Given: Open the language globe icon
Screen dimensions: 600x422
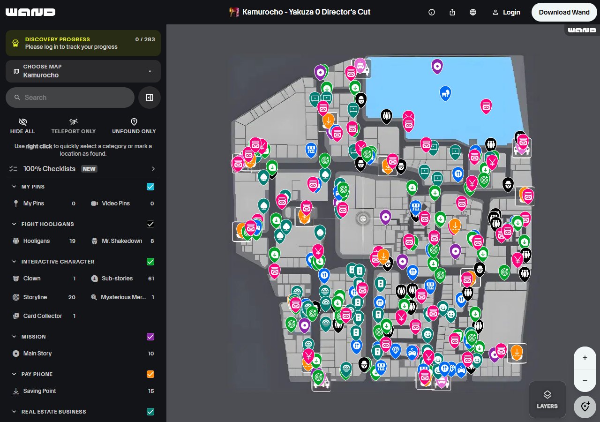Looking at the screenshot, I should click(x=473, y=12).
